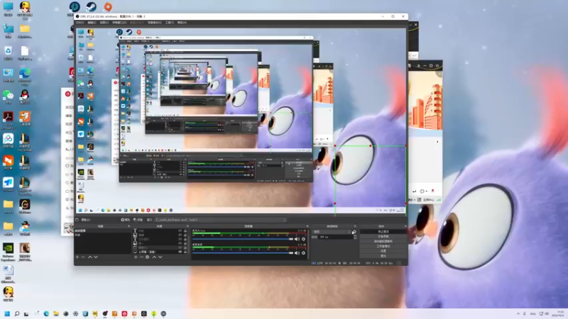Open the Windows Start menu
Screen dimensions: 568x319
[7, 313]
